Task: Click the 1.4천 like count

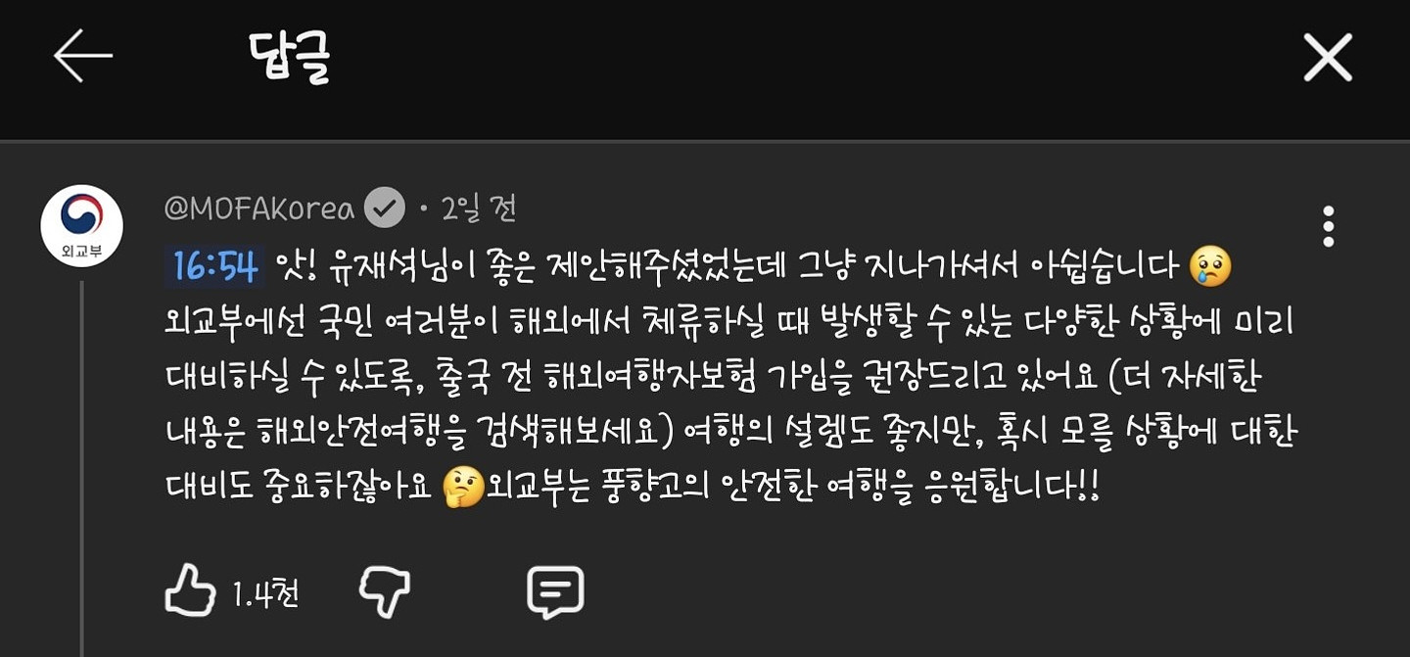Action: [x=265, y=593]
